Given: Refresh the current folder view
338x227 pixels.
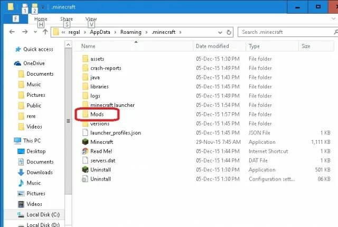Looking at the screenshot, I should point(229,32).
